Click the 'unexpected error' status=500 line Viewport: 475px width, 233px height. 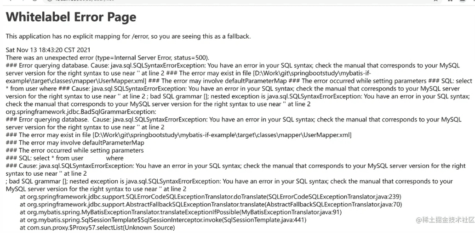(108, 57)
